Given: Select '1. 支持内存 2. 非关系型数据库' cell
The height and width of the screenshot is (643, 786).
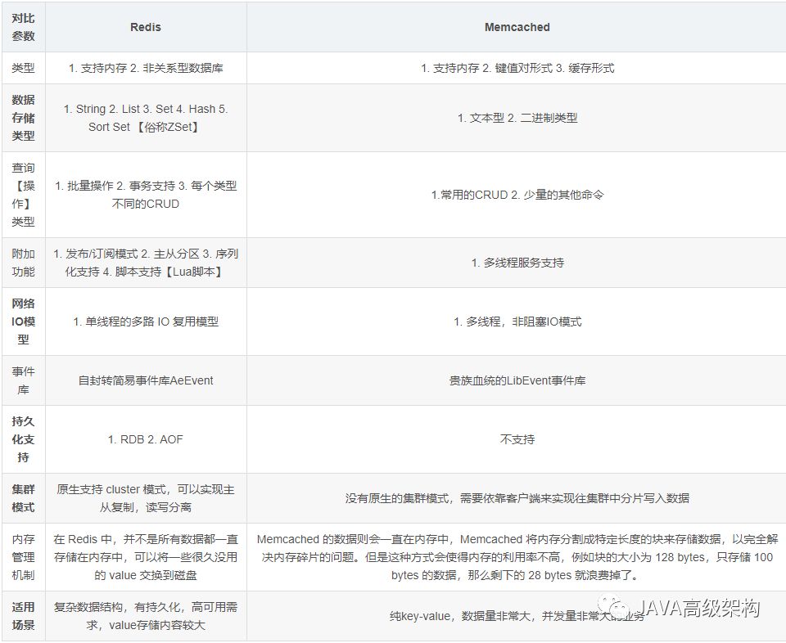Looking at the screenshot, I should tap(146, 68).
